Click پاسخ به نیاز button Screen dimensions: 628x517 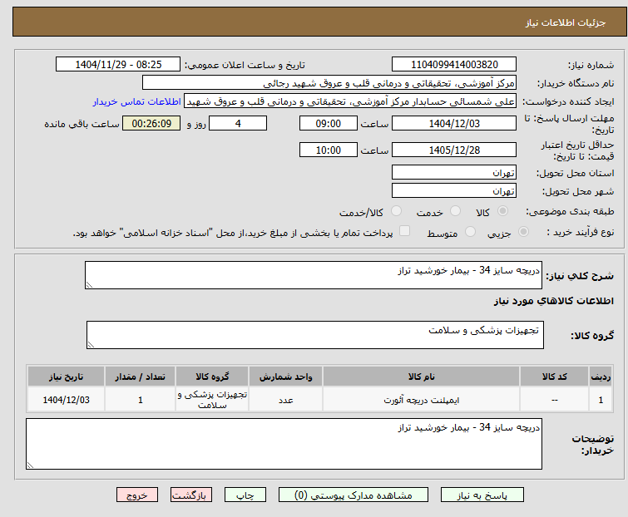[x=482, y=495]
